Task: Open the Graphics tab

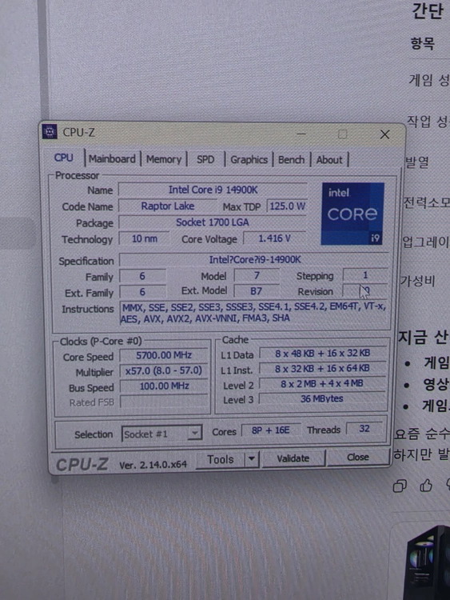Action: [249, 159]
